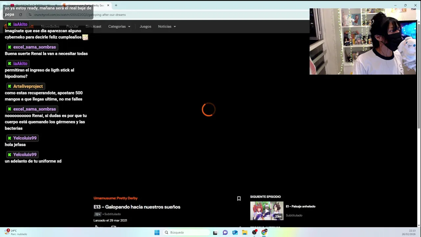Bookmark the episode with the watchlist icon
The image size is (421, 237).
(x=239, y=198)
